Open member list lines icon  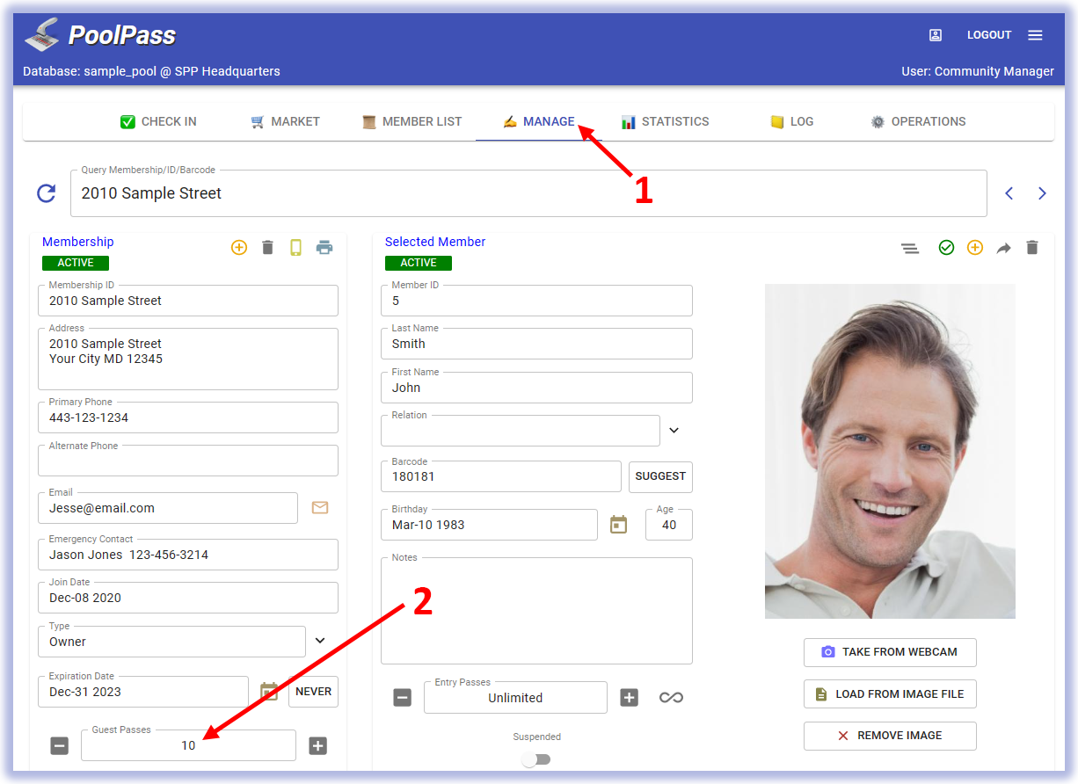[x=910, y=249]
